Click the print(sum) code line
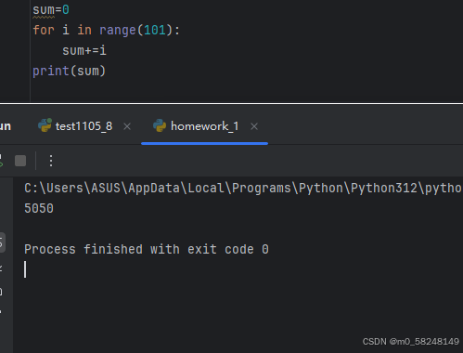This screenshot has width=463, height=353. 70,72
